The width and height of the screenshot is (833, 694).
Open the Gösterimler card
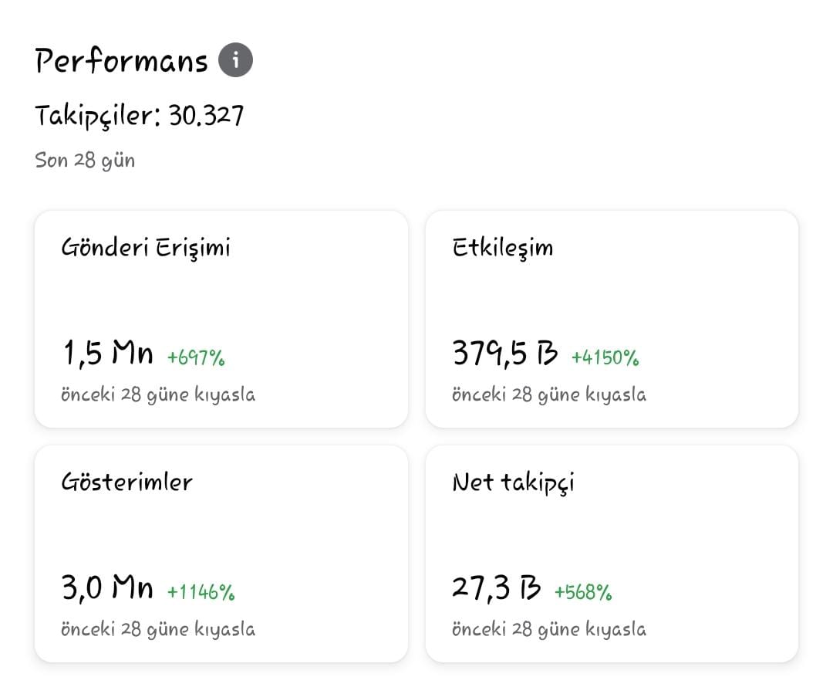(x=221, y=554)
